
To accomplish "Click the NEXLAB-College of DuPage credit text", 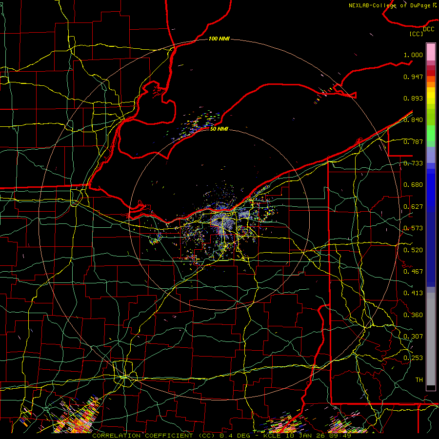I will 392,5.
